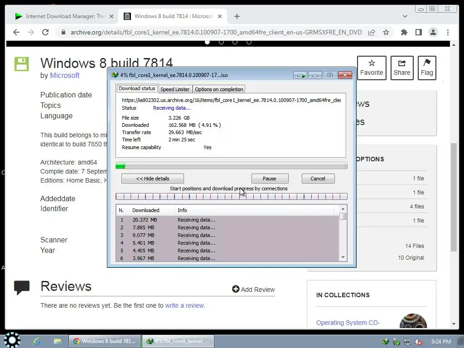Click the share page icon in address bar

click(372, 32)
